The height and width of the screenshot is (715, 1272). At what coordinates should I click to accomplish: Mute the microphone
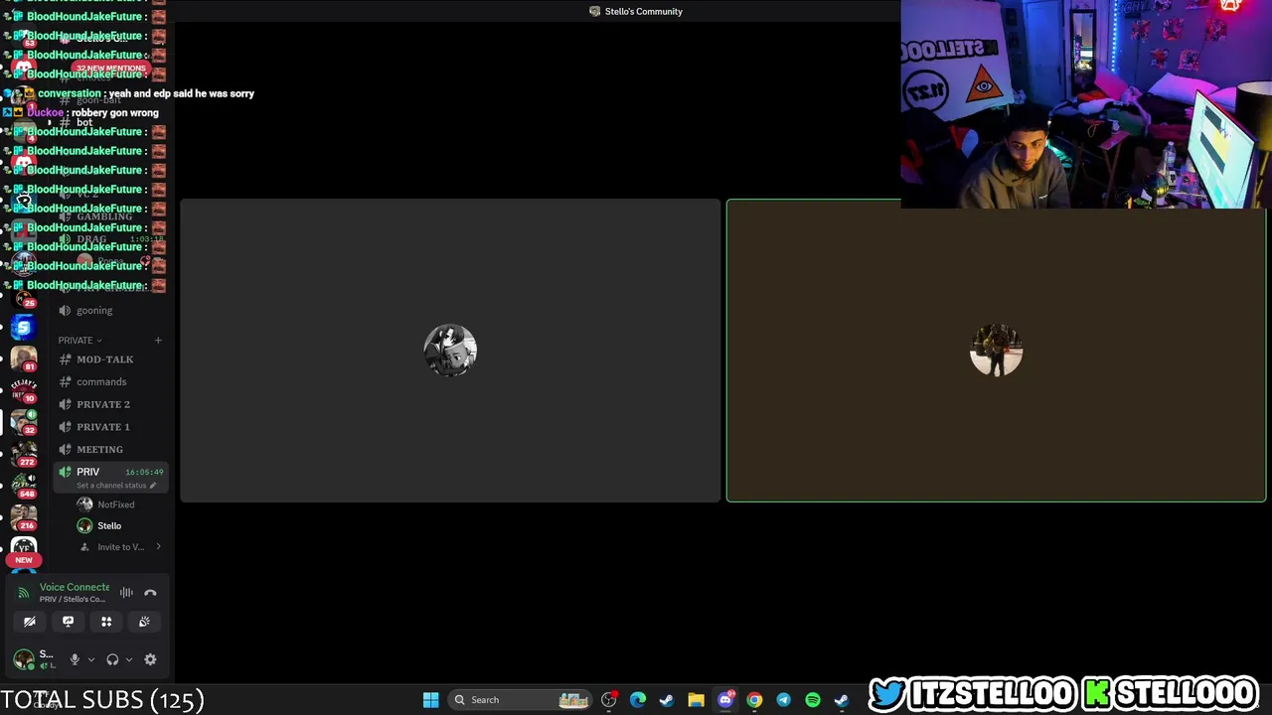point(75,659)
